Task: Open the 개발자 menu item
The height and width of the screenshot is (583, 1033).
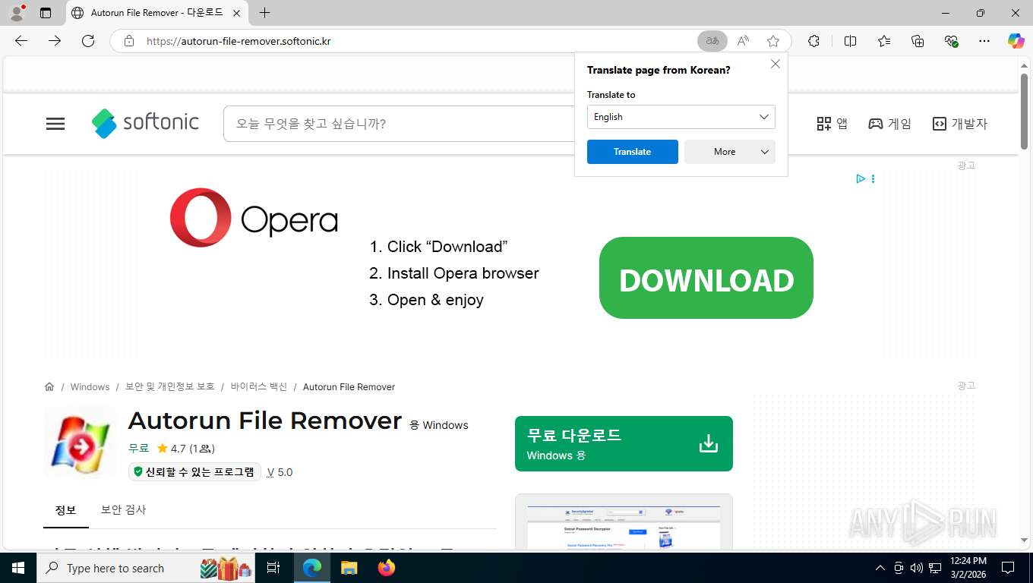Action: click(x=960, y=124)
